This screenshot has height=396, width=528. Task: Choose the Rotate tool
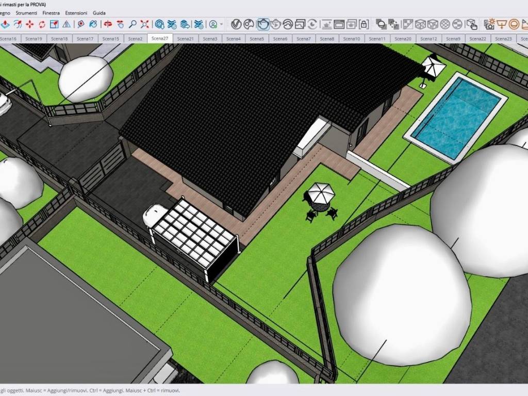(x=42, y=24)
